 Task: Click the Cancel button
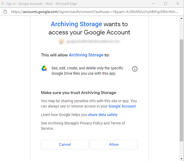coord(65,145)
